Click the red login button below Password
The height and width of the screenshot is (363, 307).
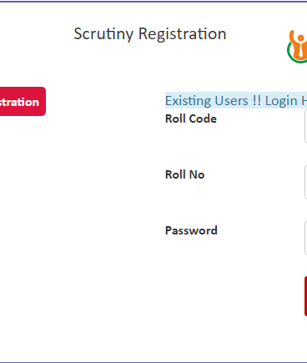pos(305,296)
